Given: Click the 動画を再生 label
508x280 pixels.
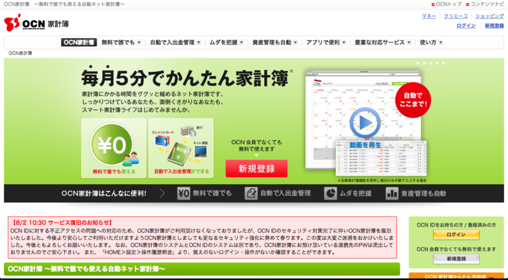Looking at the screenshot, I should point(366,145).
